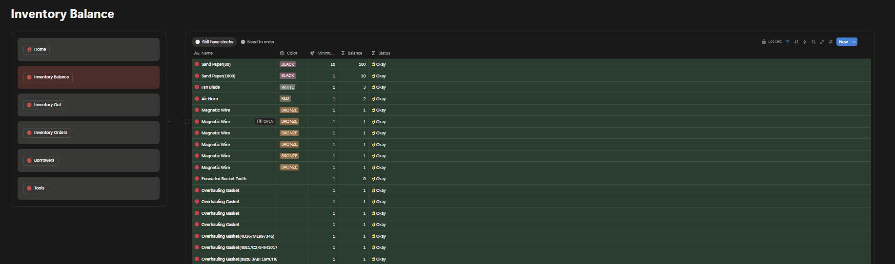Click the select icon of Color column

282,53
